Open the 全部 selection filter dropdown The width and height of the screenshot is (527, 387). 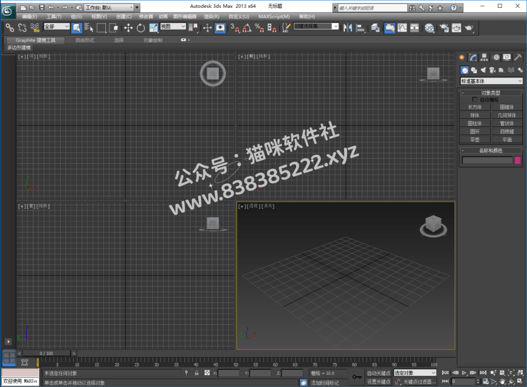pyautogui.click(x=57, y=26)
